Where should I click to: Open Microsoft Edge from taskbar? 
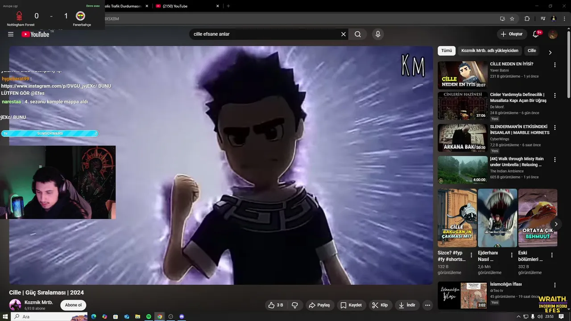pos(94,317)
